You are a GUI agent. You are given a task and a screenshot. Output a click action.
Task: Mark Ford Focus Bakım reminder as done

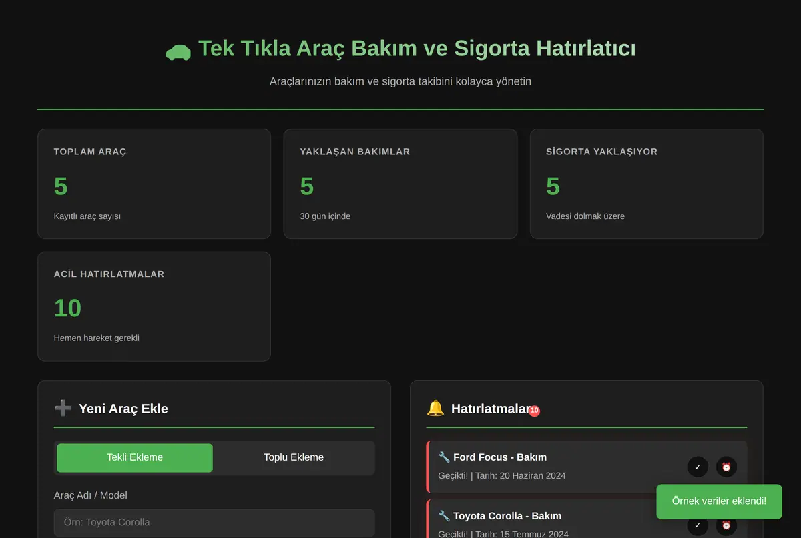698,467
